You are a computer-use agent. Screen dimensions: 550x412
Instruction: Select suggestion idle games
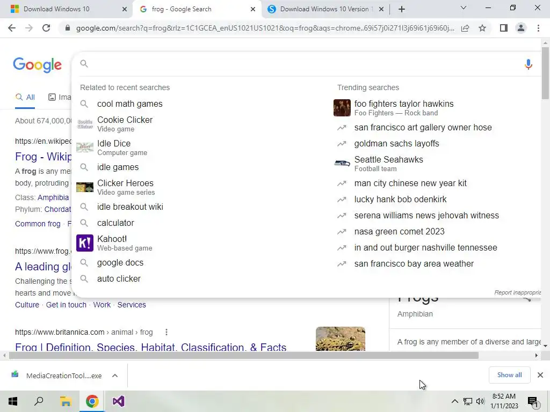pos(118,167)
